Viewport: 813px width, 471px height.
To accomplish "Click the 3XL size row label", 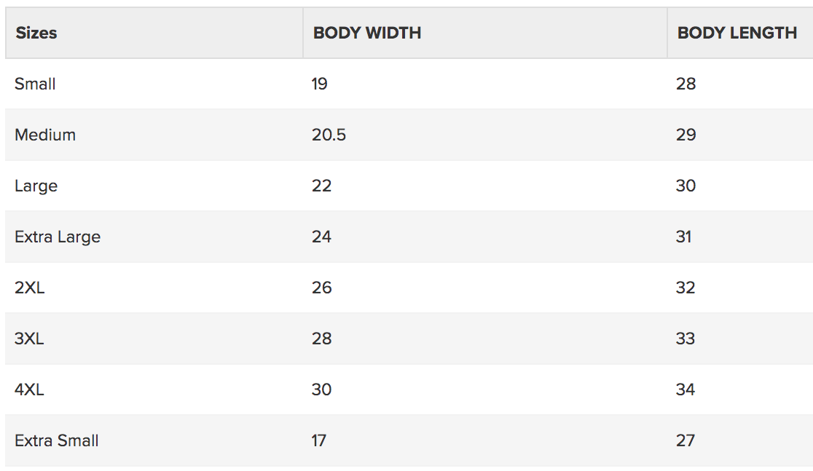I will tap(29, 339).
